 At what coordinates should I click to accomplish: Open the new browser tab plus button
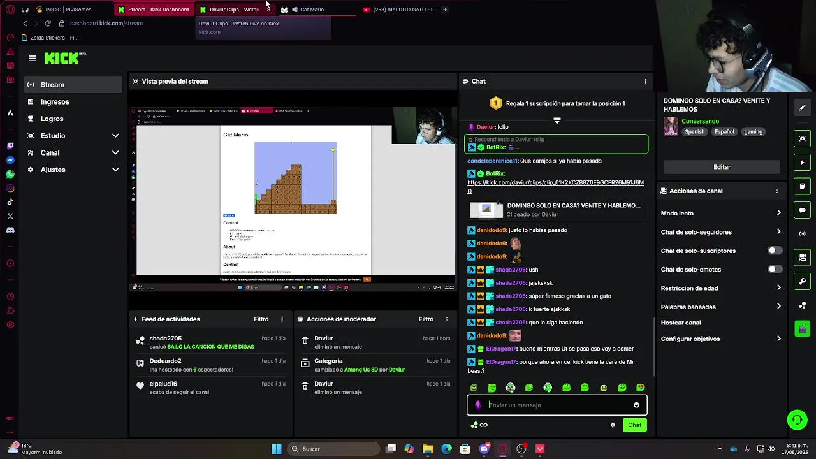tap(445, 10)
